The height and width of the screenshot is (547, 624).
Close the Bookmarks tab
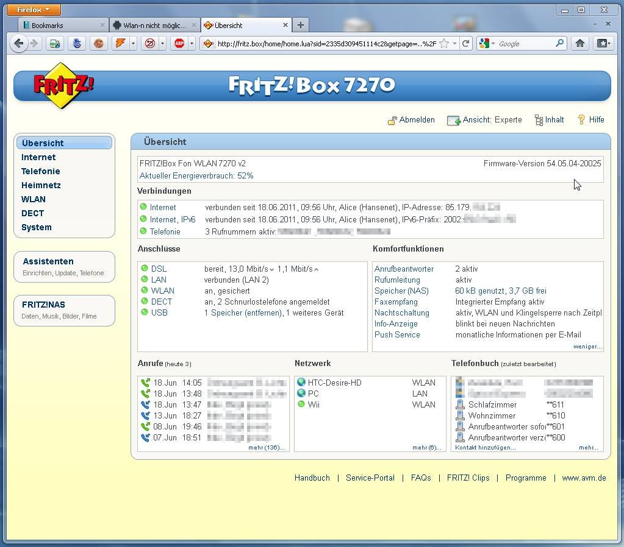[102, 25]
